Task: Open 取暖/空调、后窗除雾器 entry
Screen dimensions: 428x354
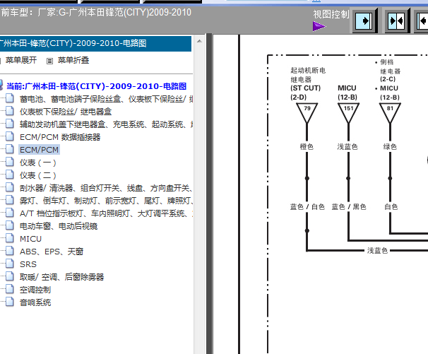Action: [x=61, y=277]
